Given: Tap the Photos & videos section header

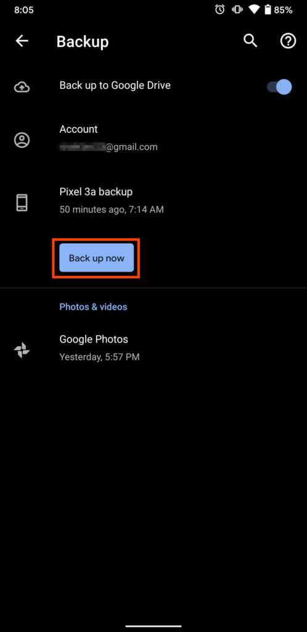Looking at the screenshot, I should (x=93, y=307).
